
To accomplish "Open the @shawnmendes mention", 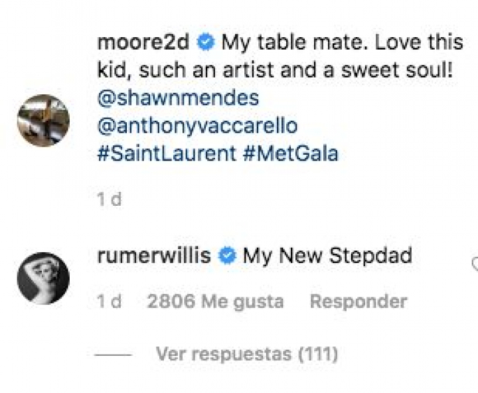I will point(178,98).
